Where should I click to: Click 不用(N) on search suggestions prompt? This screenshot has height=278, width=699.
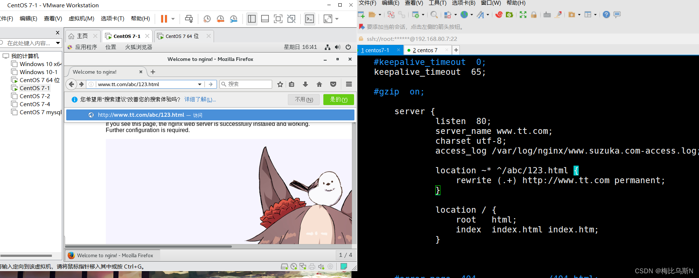coord(304,100)
